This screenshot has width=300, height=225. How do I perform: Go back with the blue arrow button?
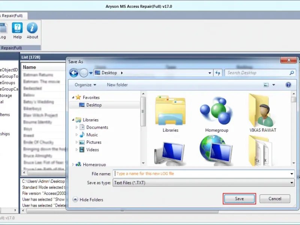pos(73,73)
